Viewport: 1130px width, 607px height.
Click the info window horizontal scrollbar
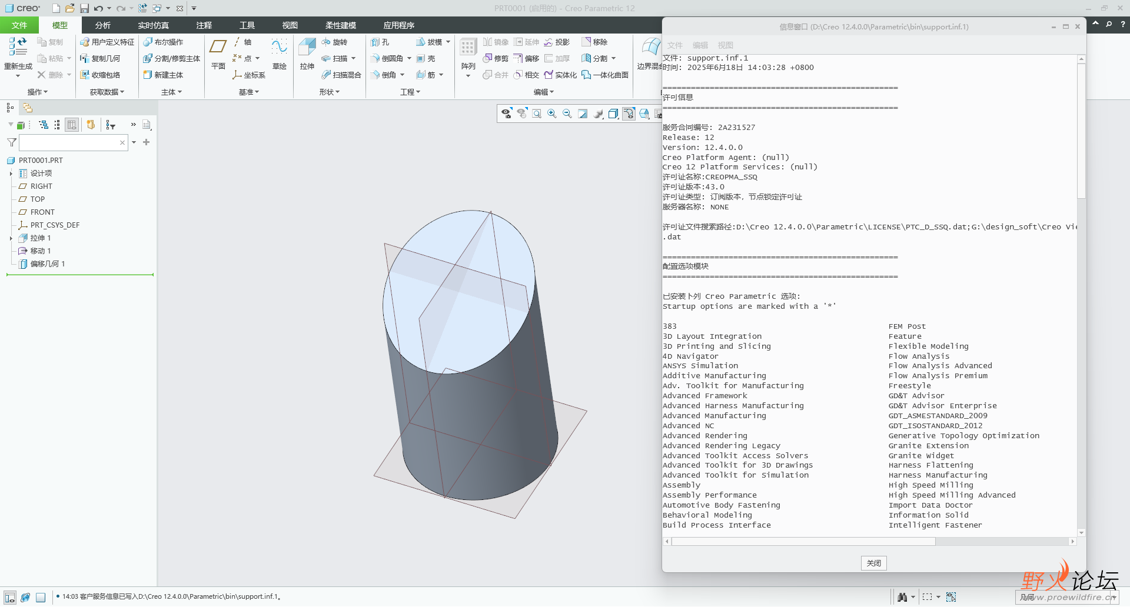pos(803,542)
